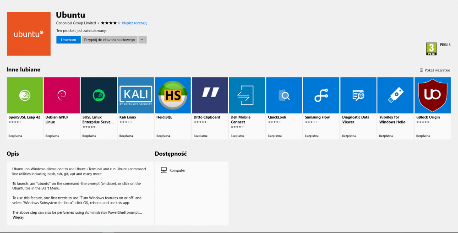Click the Ubuntu app title heading
Viewport: 458px width, 233px height.
point(71,15)
